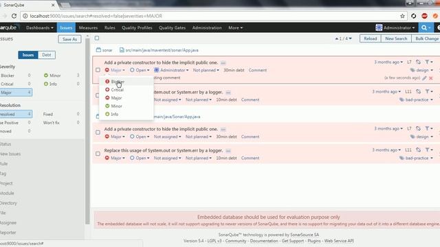Open permalink icon on third issue L7

pyautogui.click(x=418, y=128)
